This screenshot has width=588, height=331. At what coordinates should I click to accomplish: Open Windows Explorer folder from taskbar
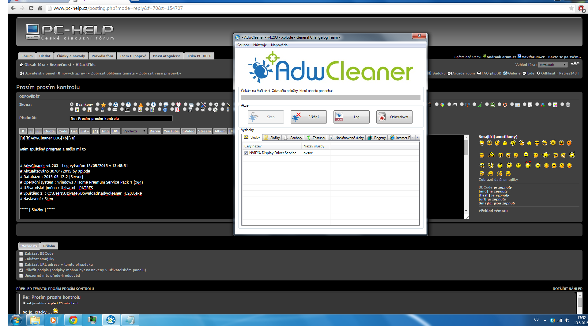click(x=35, y=320)
